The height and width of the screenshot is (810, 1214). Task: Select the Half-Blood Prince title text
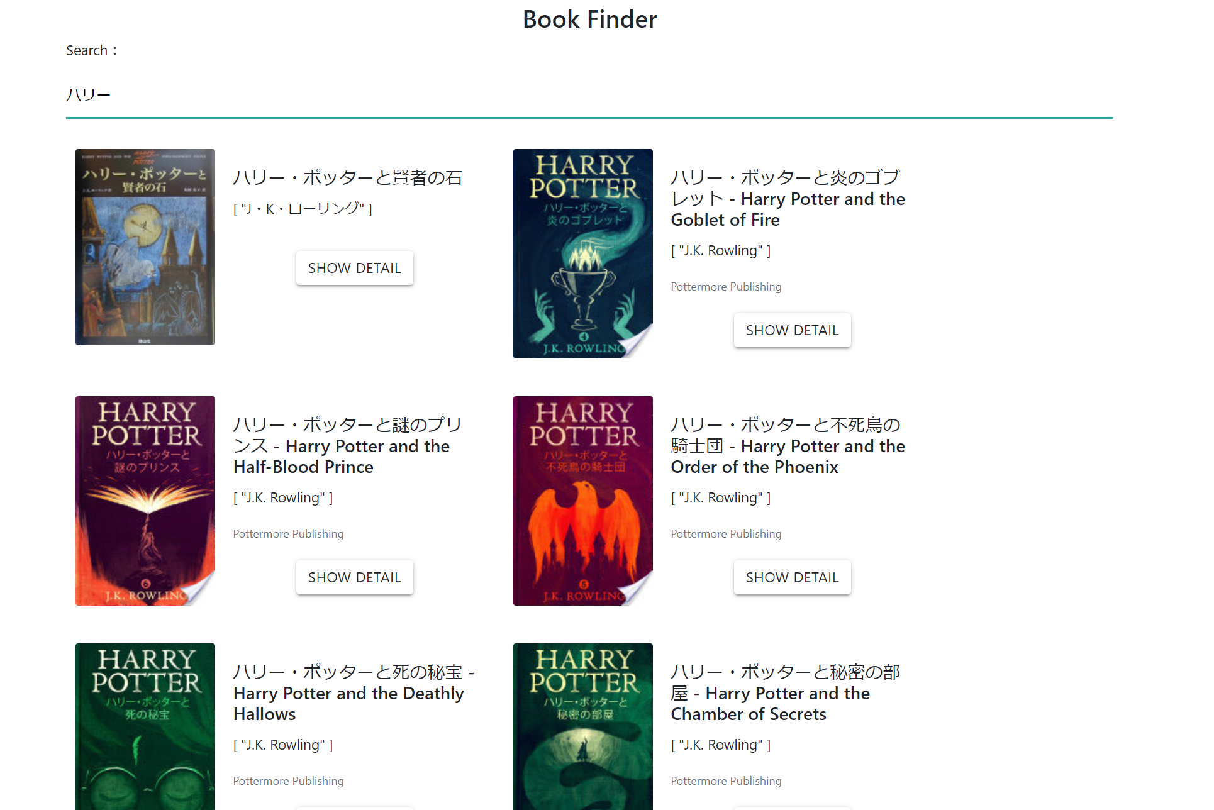(x=348, y=446)
